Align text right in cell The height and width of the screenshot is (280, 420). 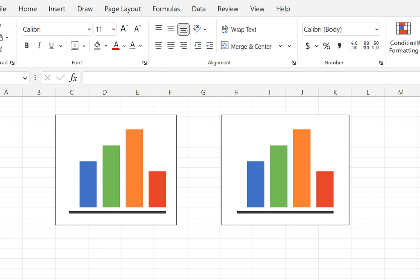coord(183,46)
